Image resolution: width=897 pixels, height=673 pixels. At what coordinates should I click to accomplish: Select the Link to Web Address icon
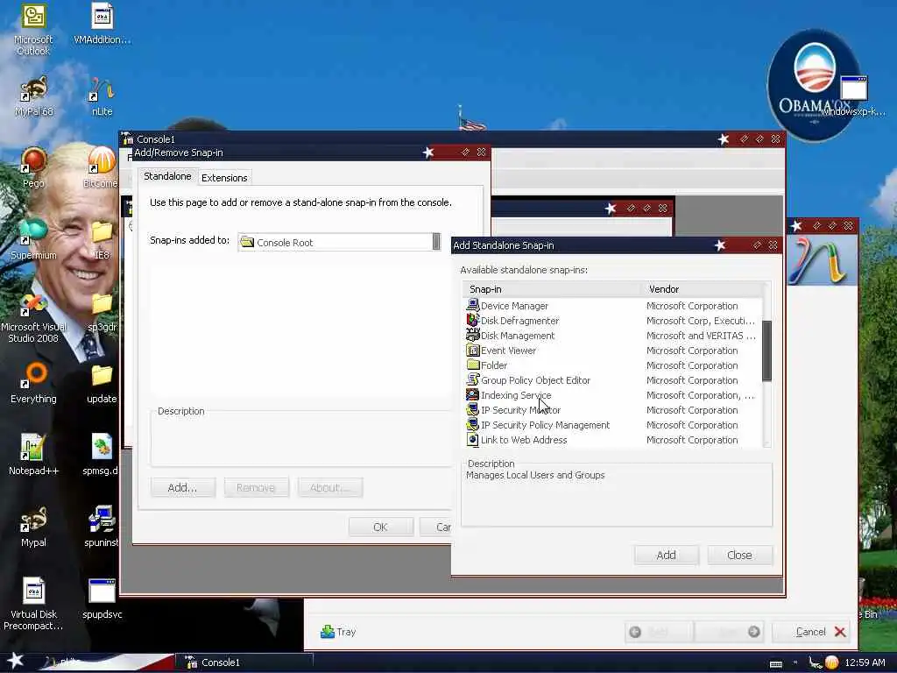pyautogui.click(x=472, y=440)
